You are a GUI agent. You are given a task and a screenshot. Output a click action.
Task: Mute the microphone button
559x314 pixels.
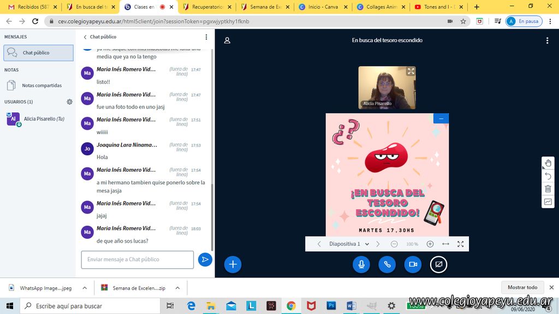click(x=361, y=264)
